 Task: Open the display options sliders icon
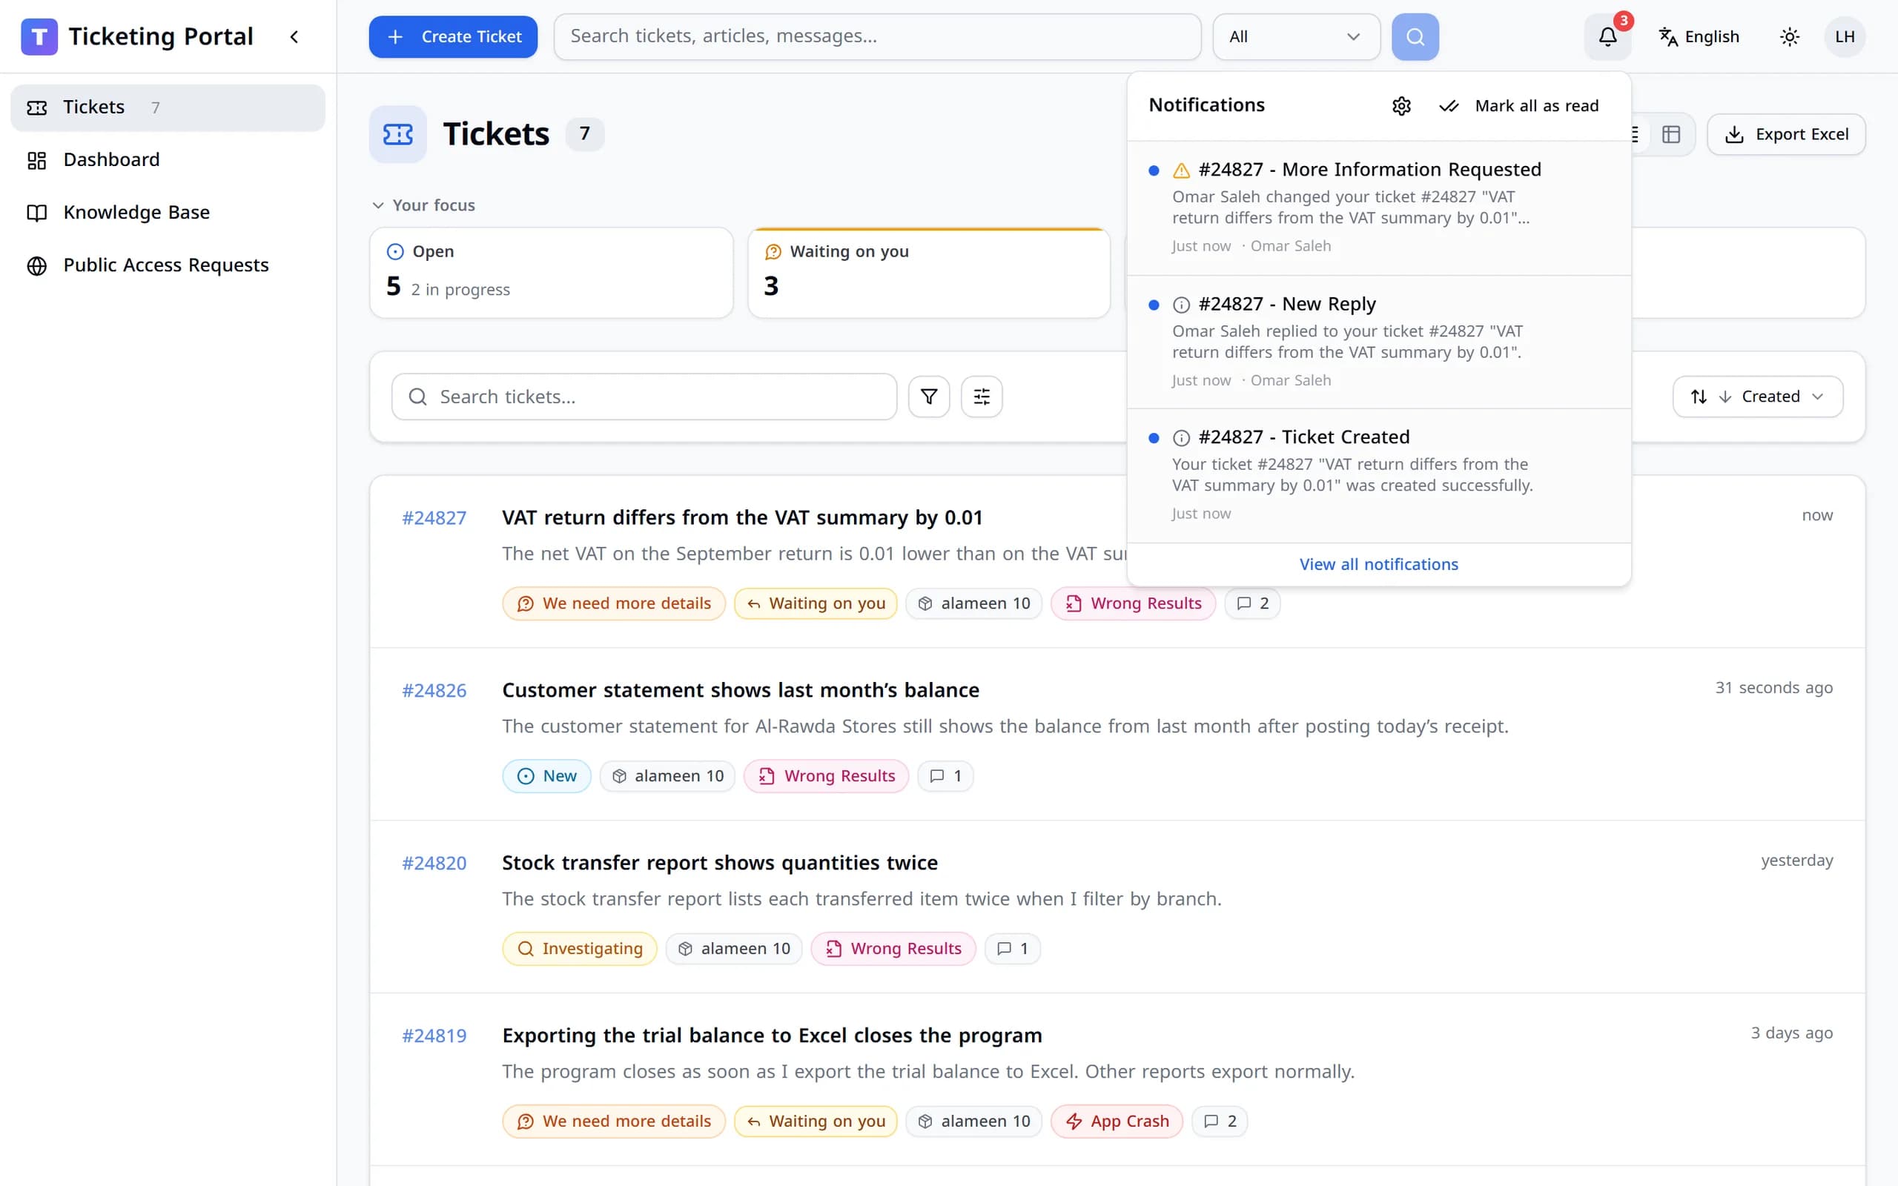(x=981, y=397)
